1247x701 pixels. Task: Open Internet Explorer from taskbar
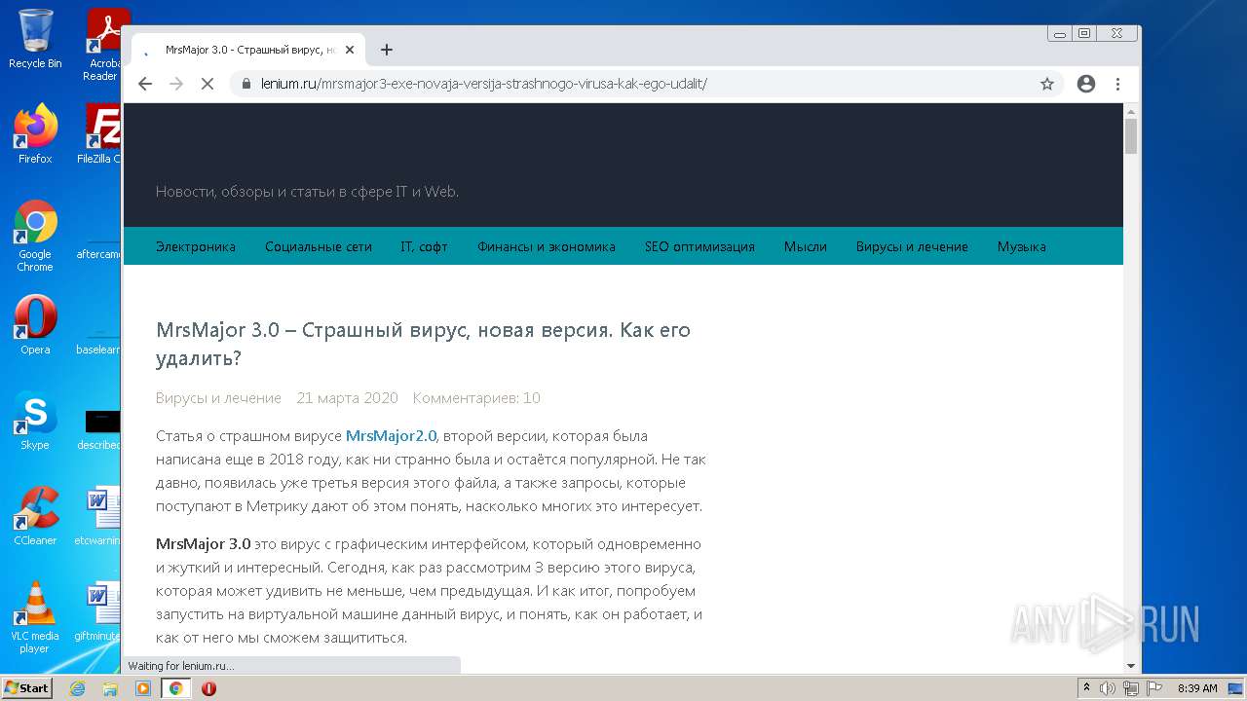click(x=77, y=688)
